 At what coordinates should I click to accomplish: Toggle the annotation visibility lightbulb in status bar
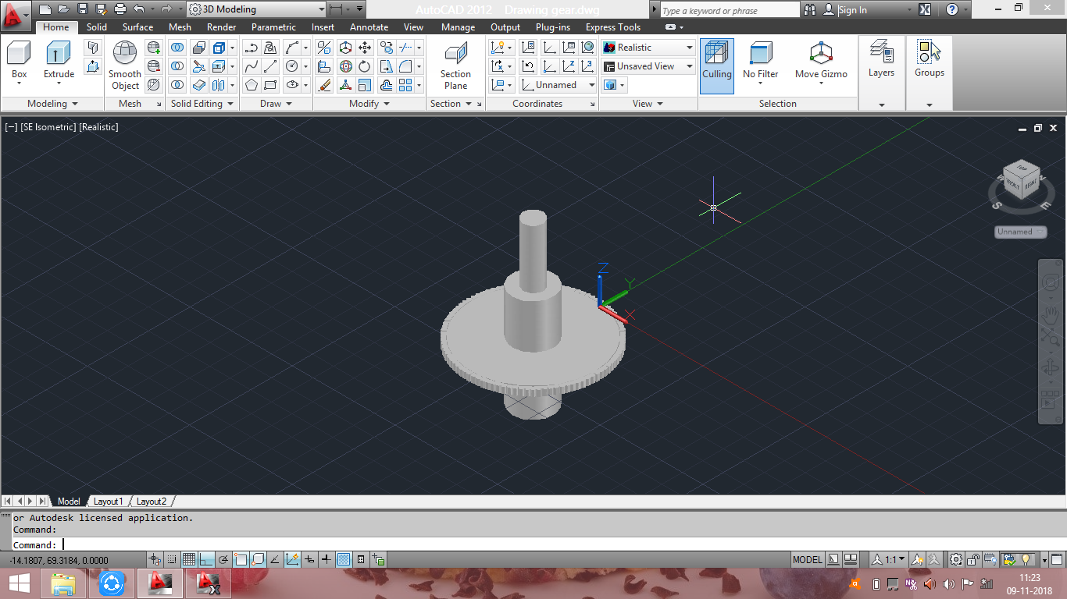(917, 559)
